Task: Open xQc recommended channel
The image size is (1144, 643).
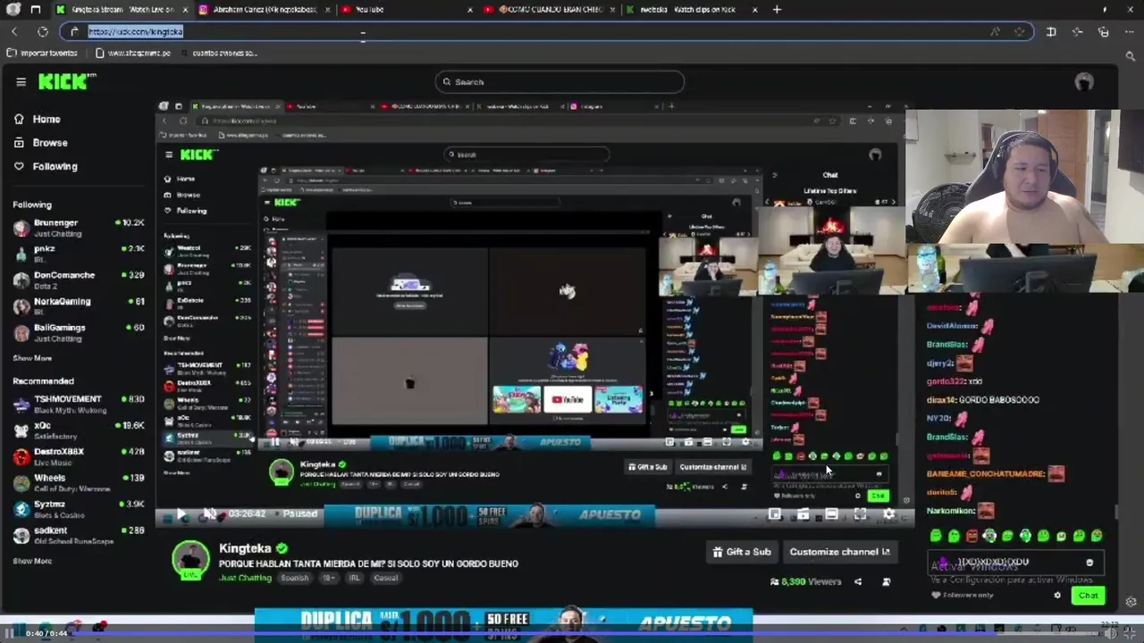Action: (79, 430)
